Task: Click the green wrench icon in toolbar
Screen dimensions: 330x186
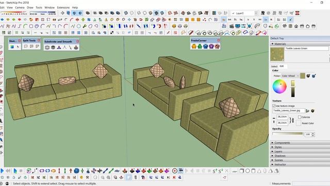Action: 85,26
